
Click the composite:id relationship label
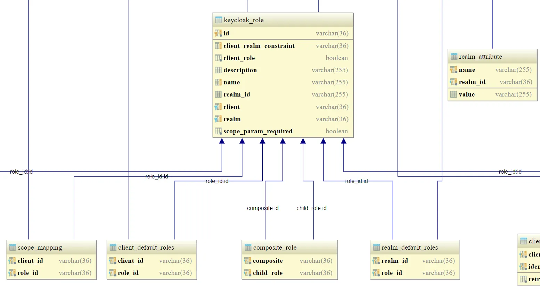pos(263,208)
